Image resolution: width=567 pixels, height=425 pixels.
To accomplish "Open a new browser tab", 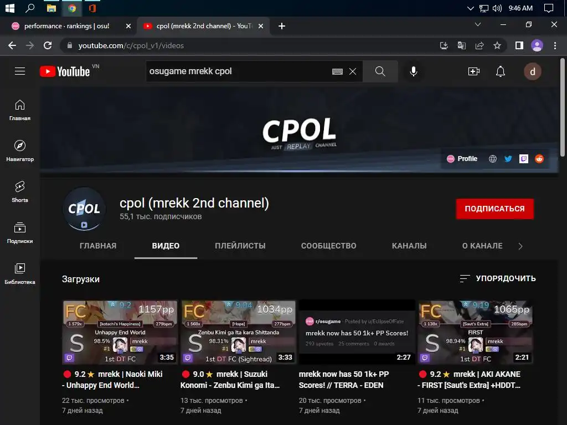I will click(282, 26).
